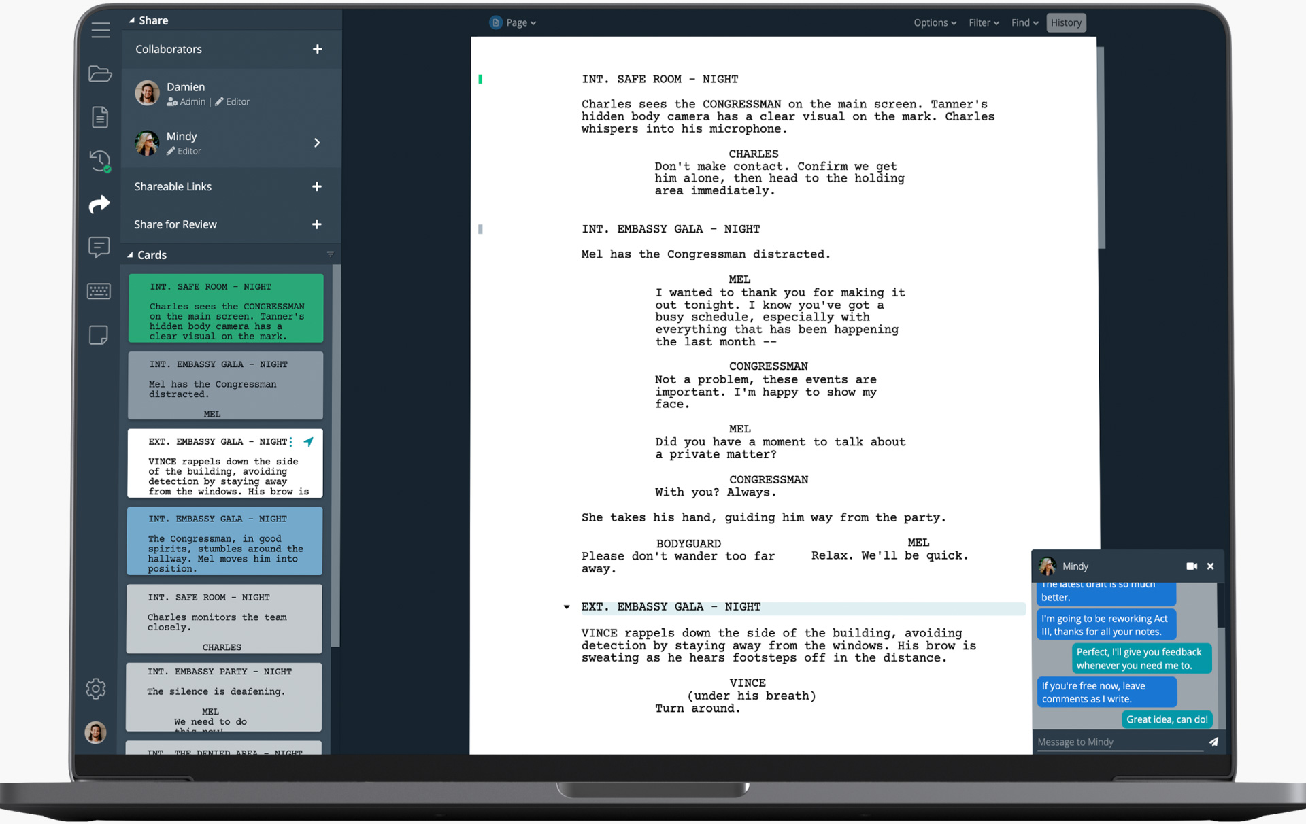Collapse the Cards section header
This screenshot has height=824, width=1306.
tap(131, 254)
